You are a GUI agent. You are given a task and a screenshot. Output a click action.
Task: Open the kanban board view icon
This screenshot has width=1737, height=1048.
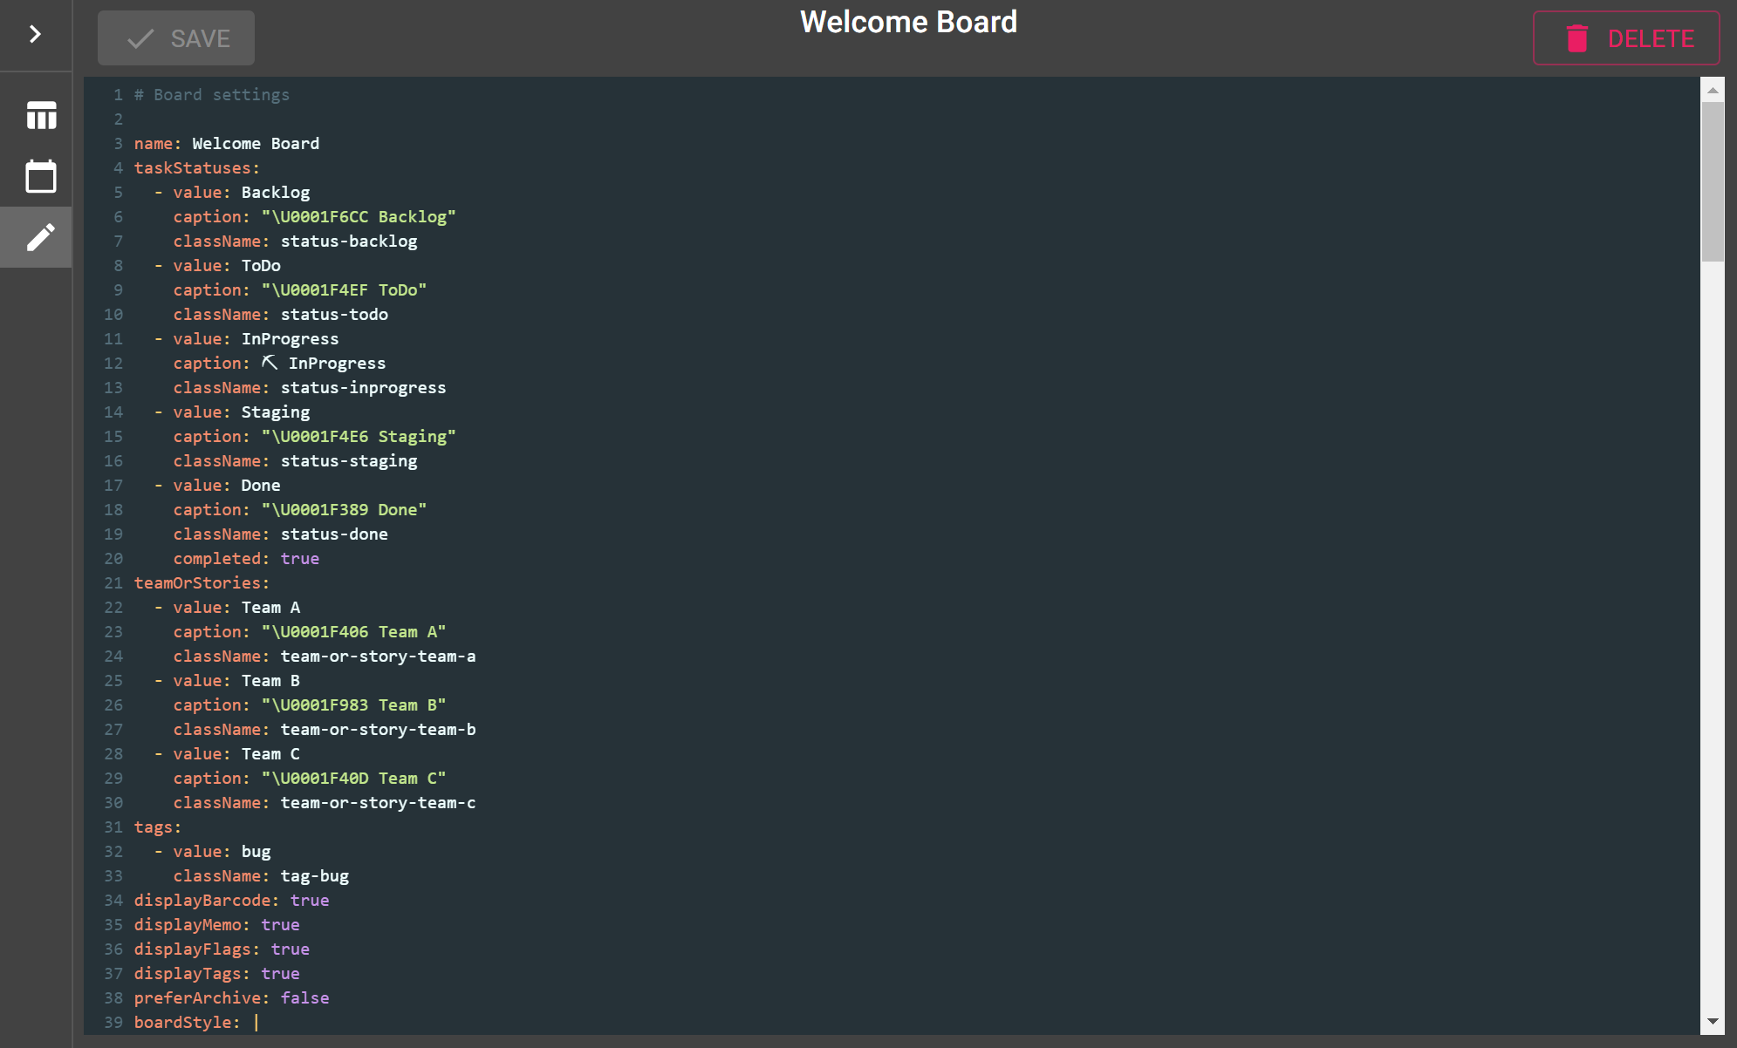pyautogui.click(x=41, y=115)
